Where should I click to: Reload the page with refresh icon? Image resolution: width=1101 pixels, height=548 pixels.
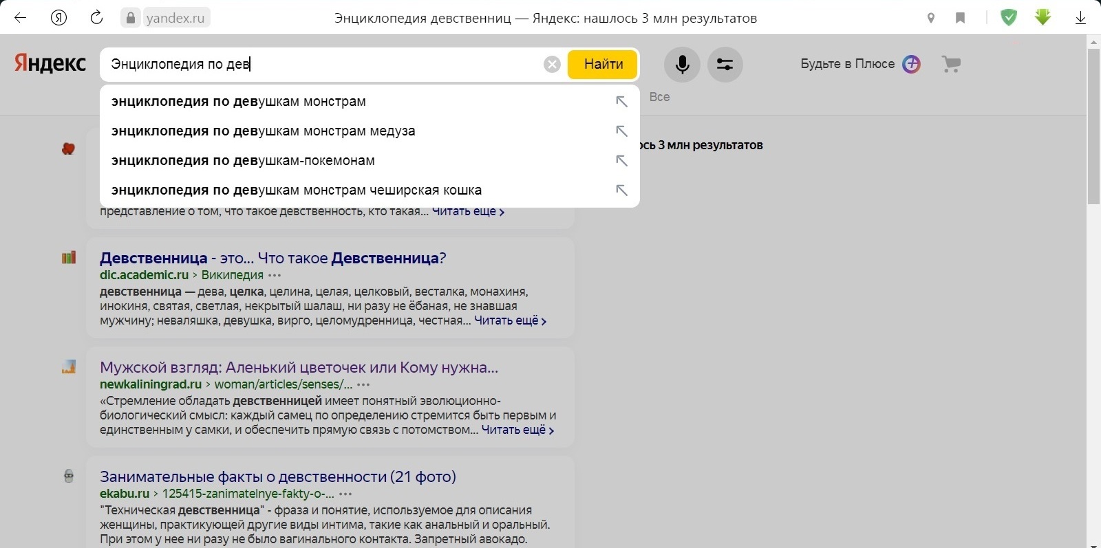coord(96,18)
